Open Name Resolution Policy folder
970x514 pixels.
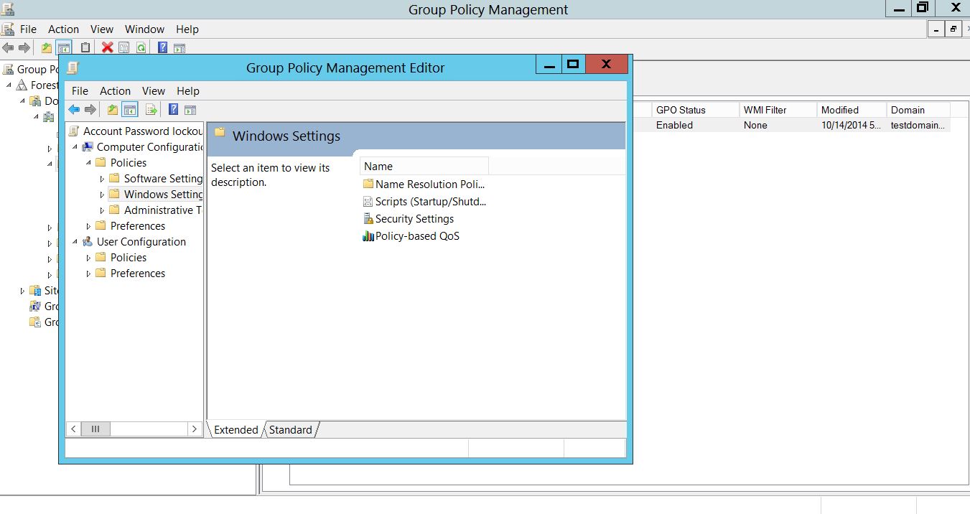(x=425, y=184)
